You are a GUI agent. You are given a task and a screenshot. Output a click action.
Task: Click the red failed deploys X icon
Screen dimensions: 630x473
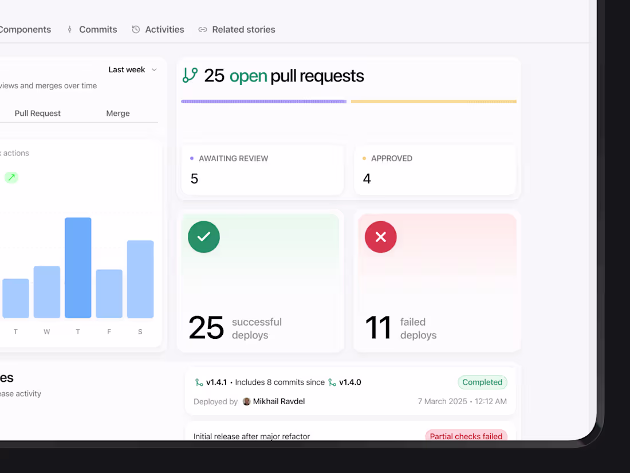tap(380, 237)
